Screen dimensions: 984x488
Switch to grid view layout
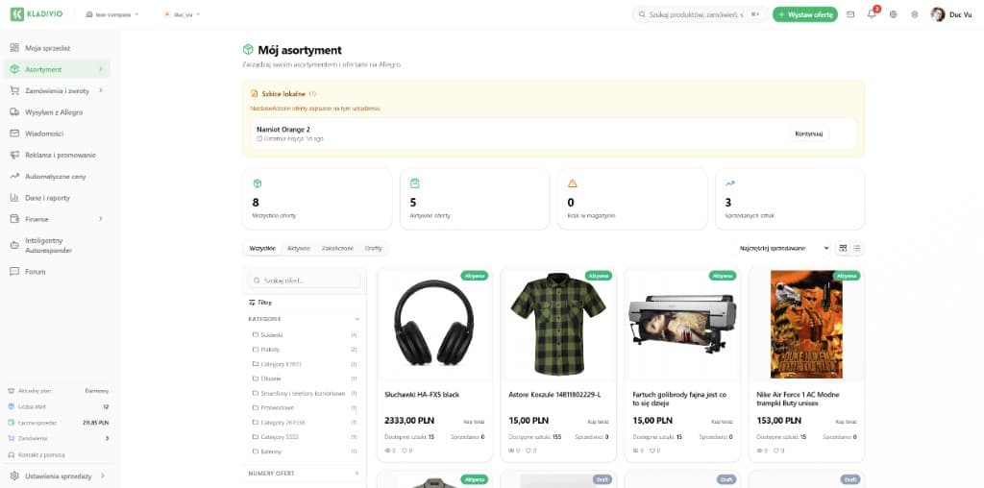pos(844,248)
